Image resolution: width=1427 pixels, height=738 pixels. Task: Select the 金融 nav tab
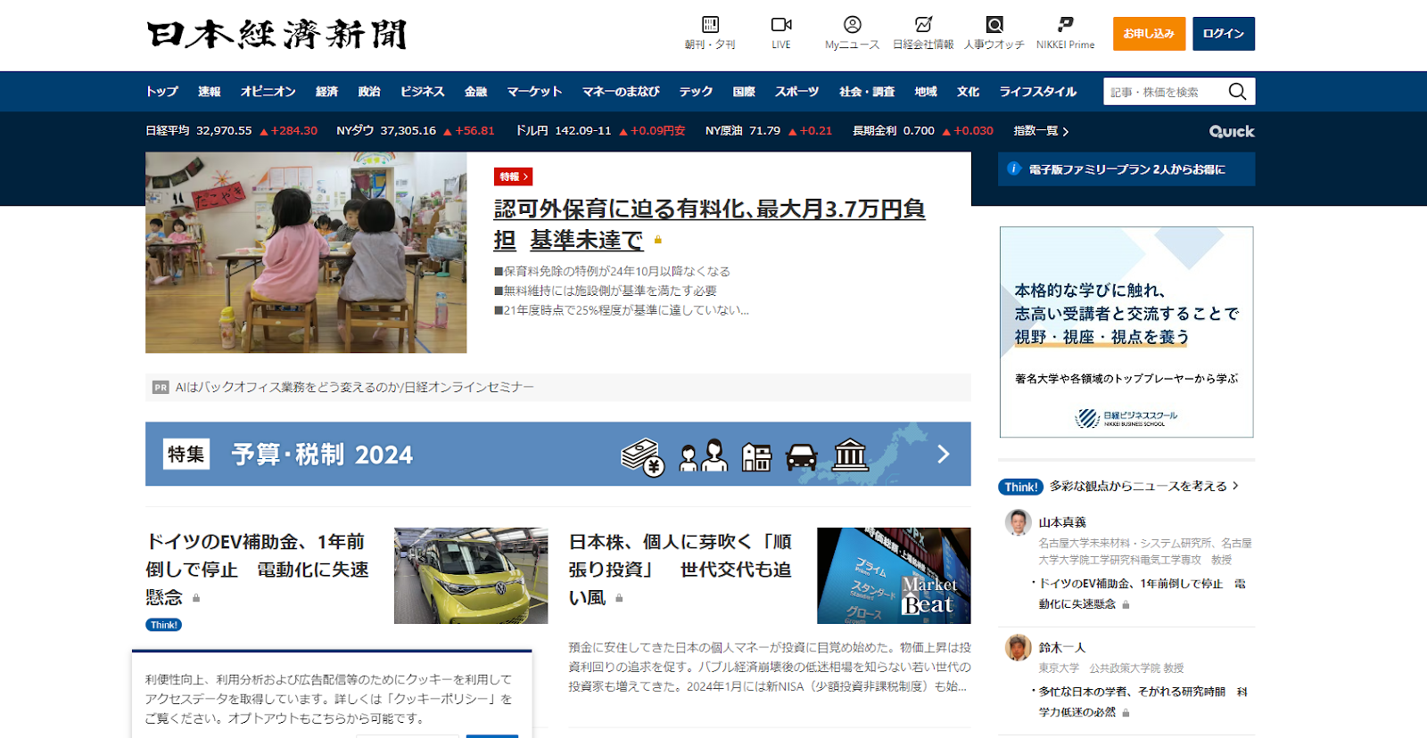coord(475,92)
